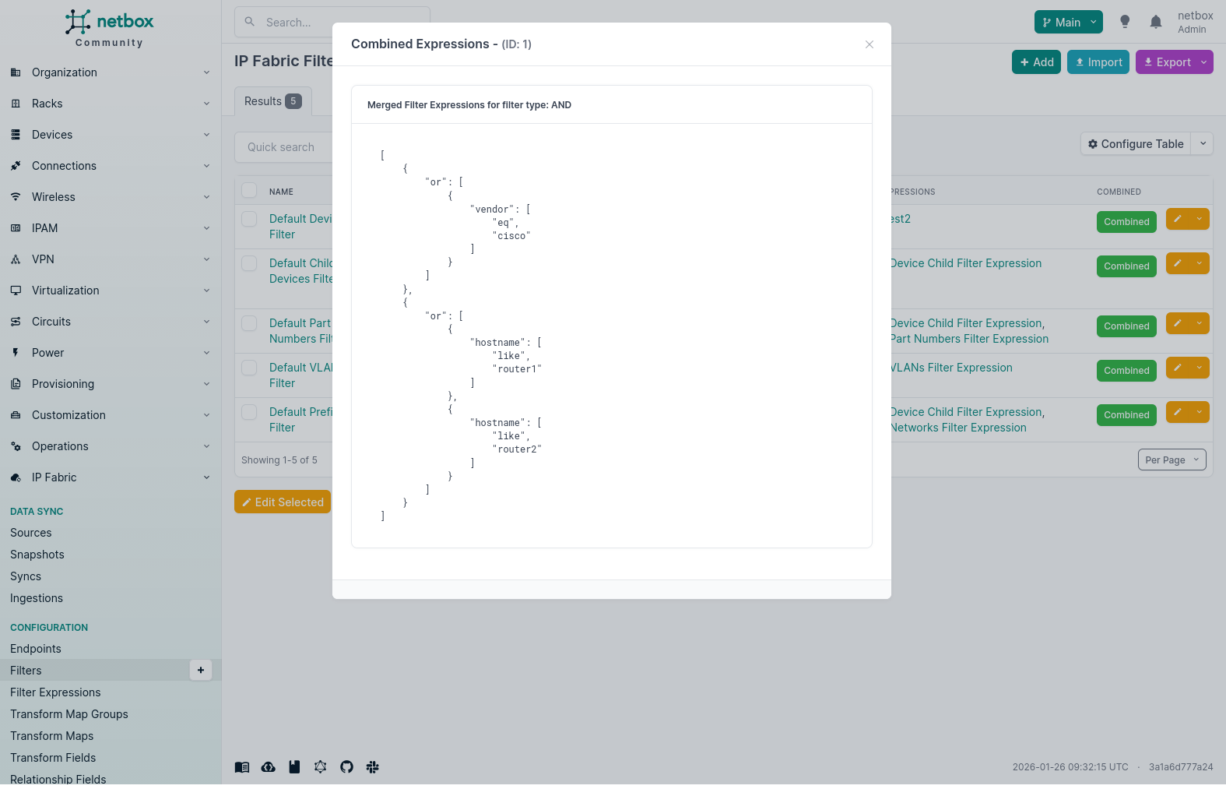
Task: Open the VLANs Filter Expression link
Action: [951, 368]
